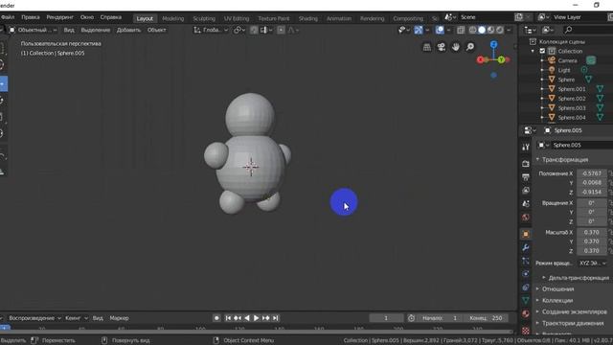This screenshot has height=345, width=613.
Task: Click the auto-keying record button
Action: tap(216, 318)
